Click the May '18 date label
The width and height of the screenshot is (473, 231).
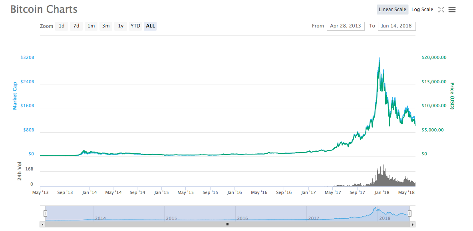[406, 192]
